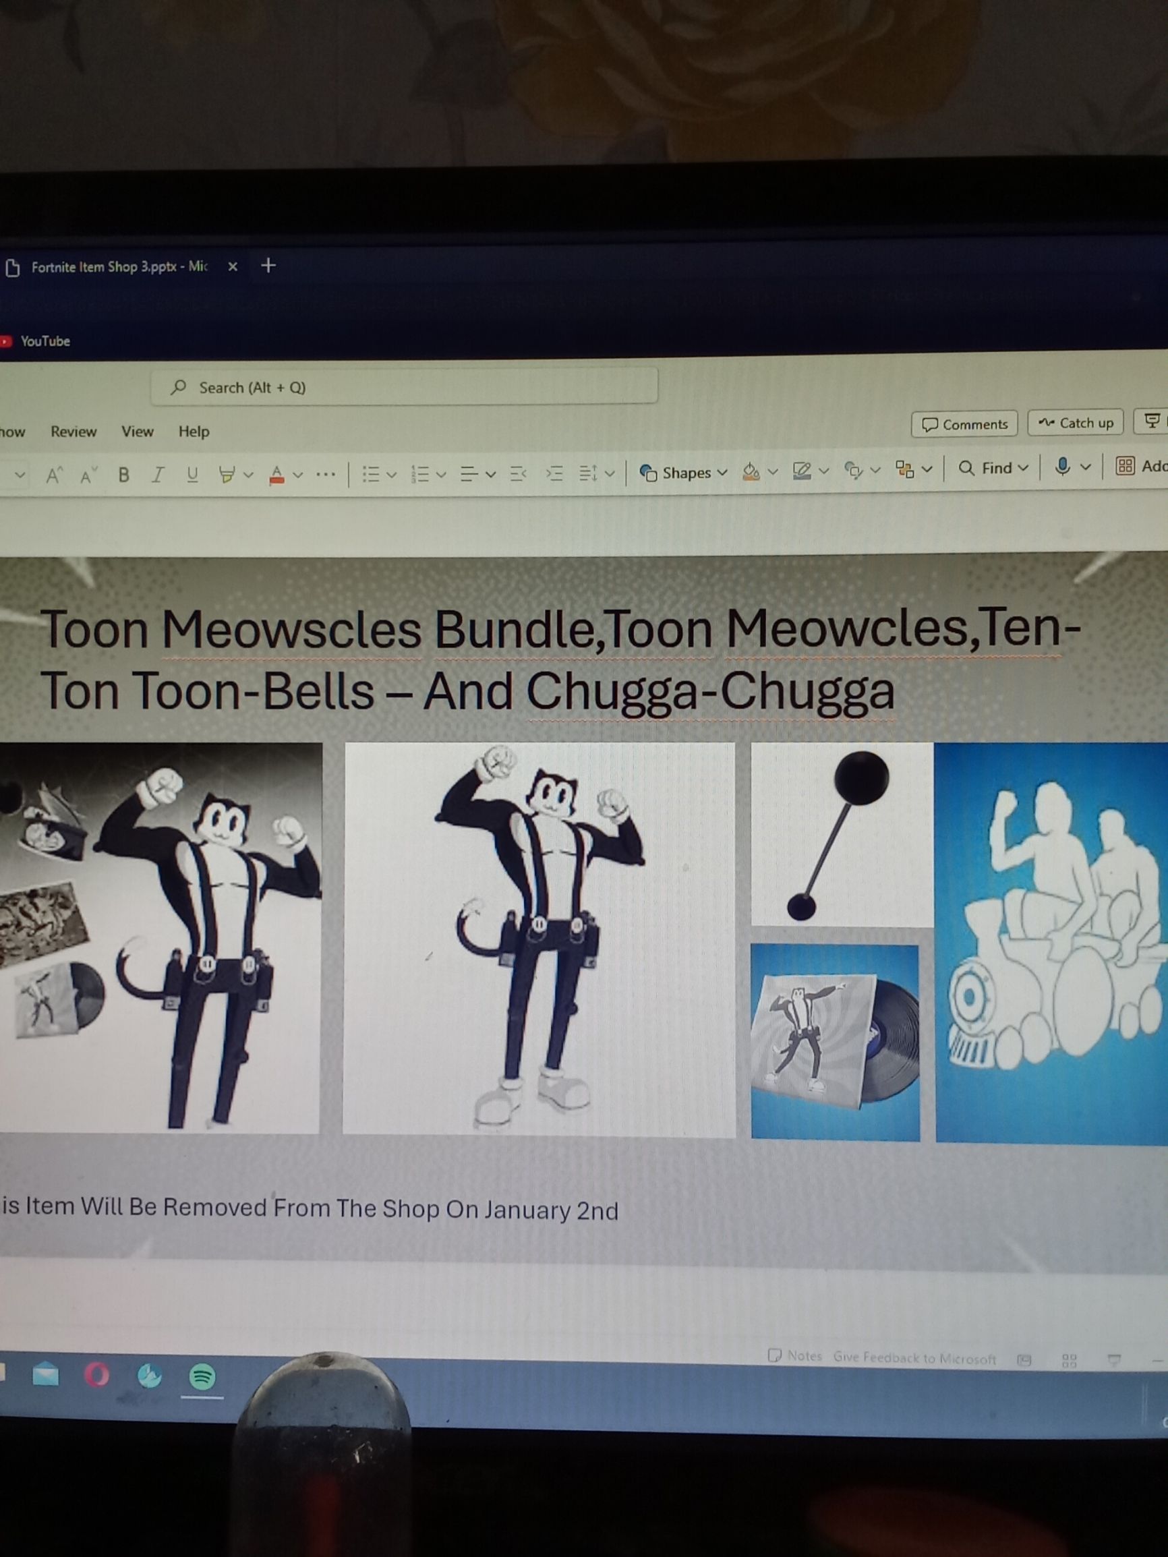Screen dimensions: 1168x1557
Task: Apply shape fill color
Action: pos(751,471)
